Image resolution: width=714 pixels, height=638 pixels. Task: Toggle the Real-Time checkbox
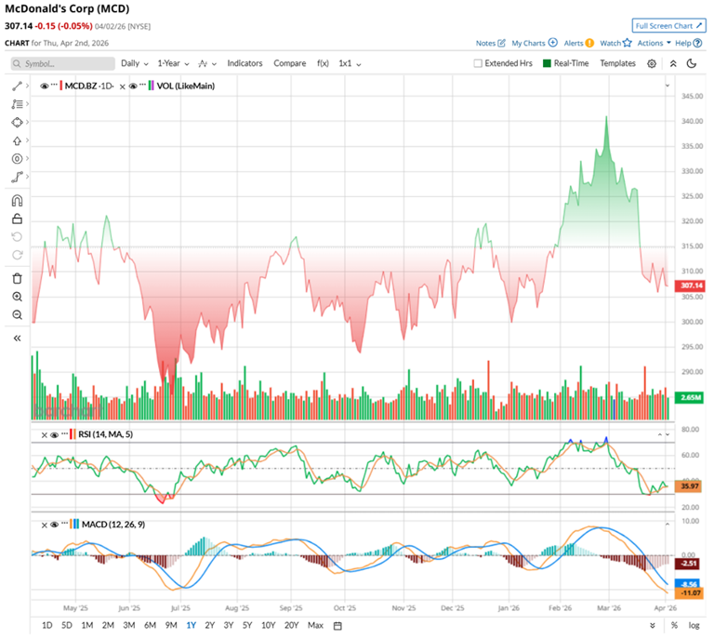click(x=547, y=63)
